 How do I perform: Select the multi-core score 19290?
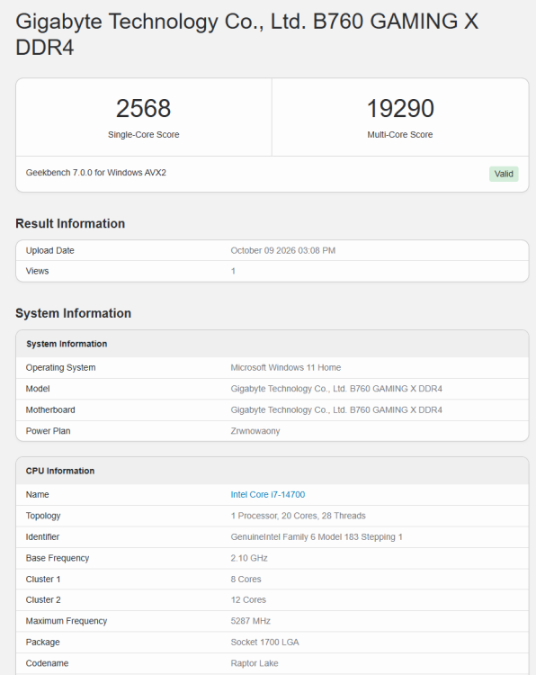coord(400,108)
